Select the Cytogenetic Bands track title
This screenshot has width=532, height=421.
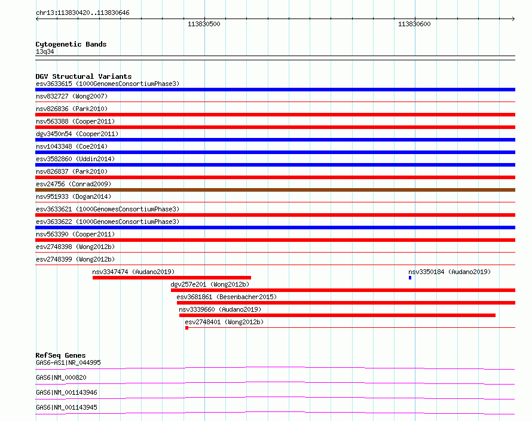tap(71, 44)
